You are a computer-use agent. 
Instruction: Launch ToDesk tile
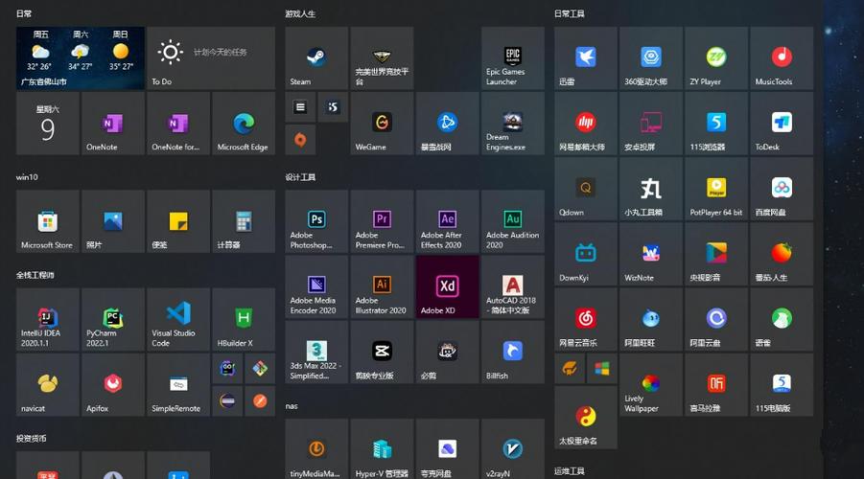coord(782,124)
